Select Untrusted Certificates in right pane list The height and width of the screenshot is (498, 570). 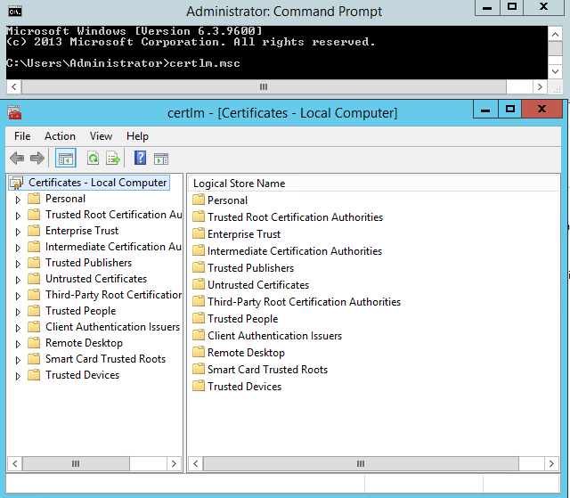(x=257, y=285)
